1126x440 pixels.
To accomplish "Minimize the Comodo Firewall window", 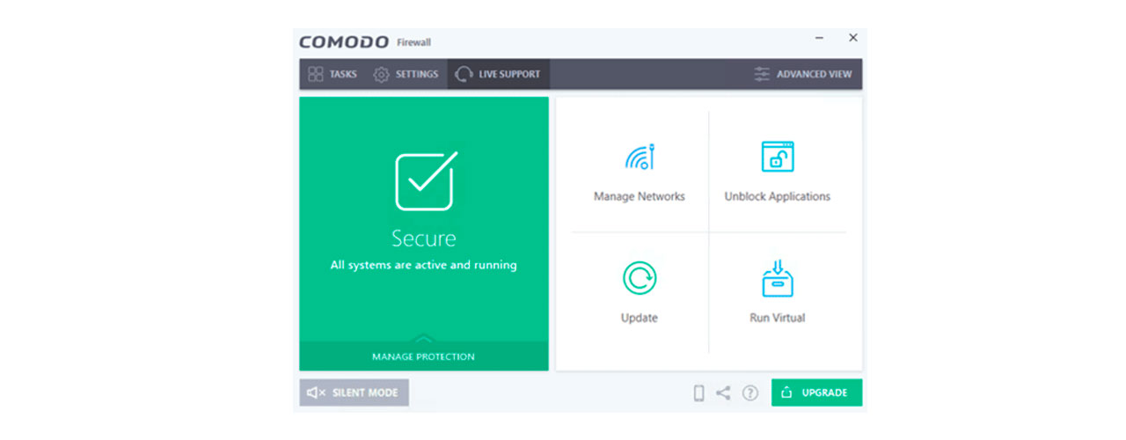I will (820, 38).
